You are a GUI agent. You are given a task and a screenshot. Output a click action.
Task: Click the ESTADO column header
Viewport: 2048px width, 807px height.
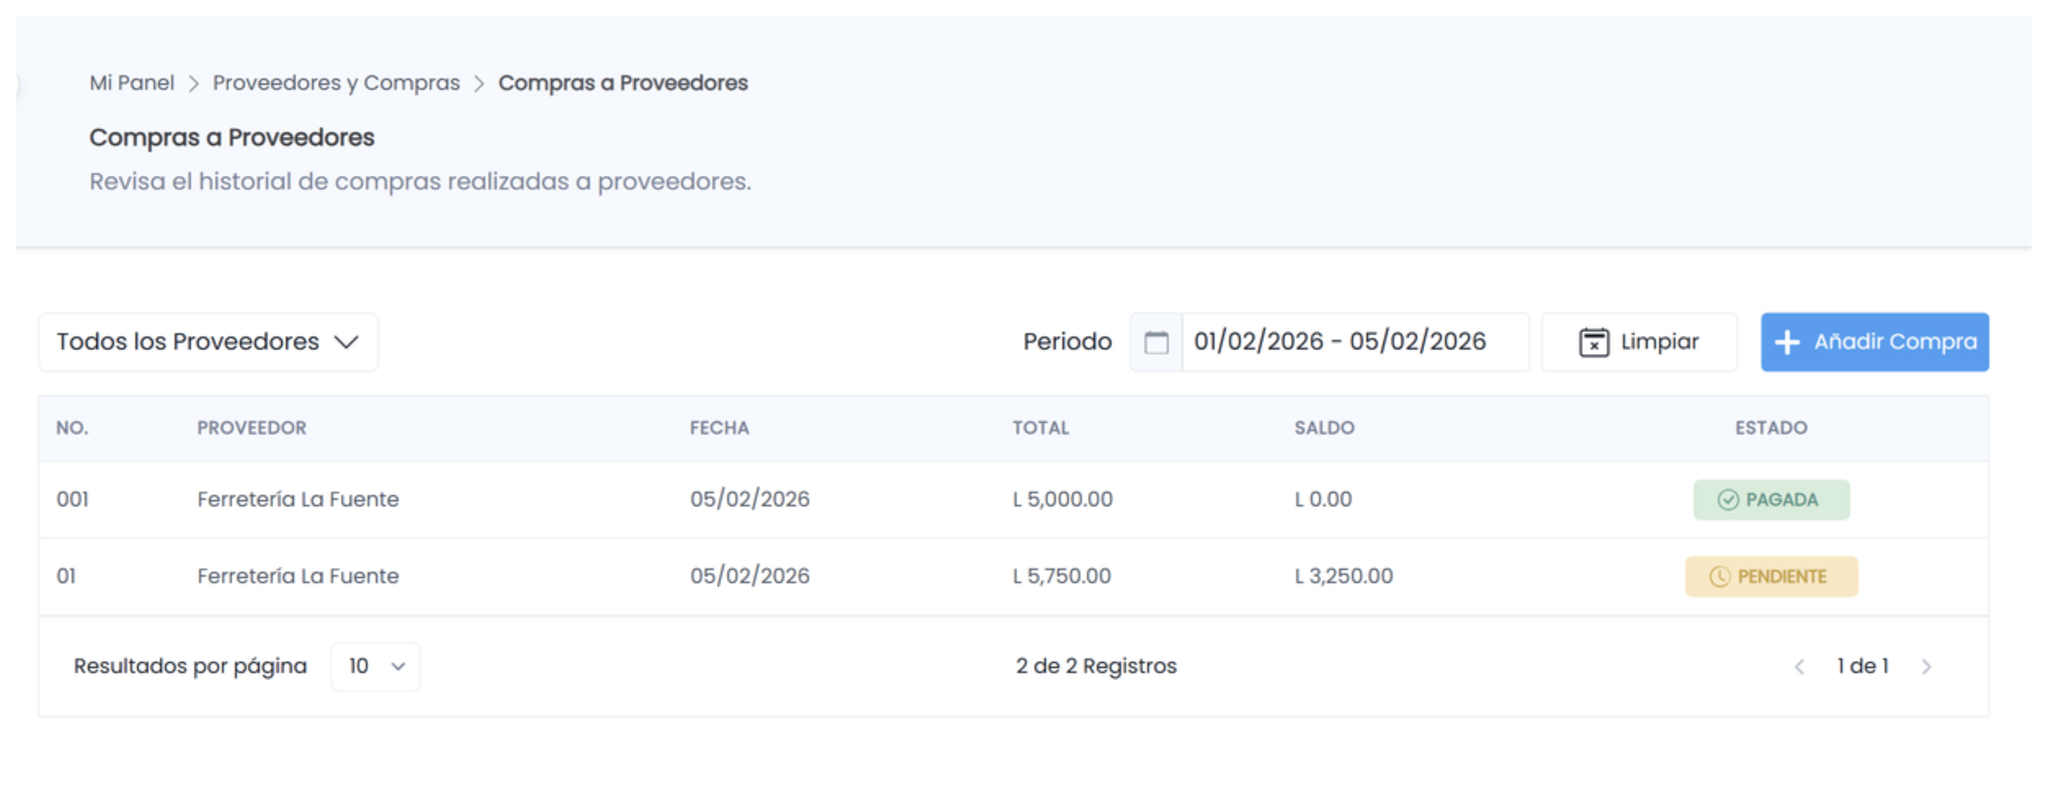point(1771,428)
